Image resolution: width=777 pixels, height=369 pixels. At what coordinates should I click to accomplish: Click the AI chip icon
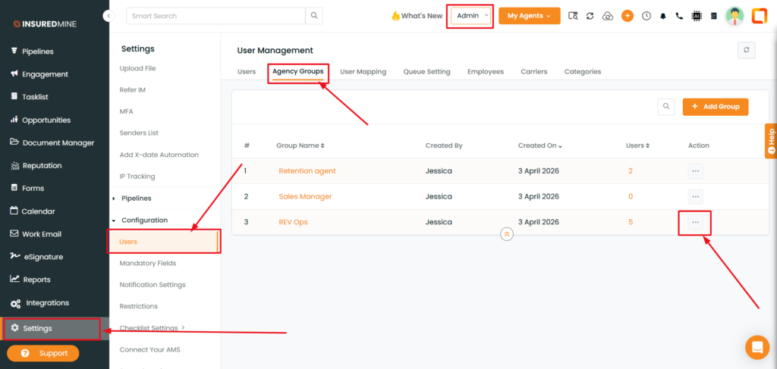pyautogui.click(x=697, y=16)
